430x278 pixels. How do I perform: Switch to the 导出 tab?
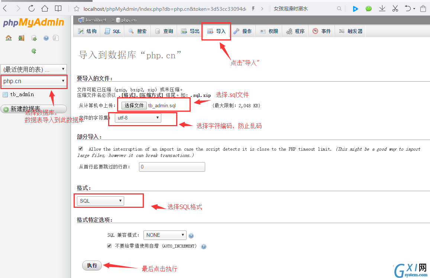190,31
